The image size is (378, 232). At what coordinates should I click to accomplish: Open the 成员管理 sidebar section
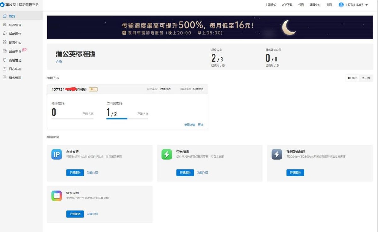pos(14,24)
